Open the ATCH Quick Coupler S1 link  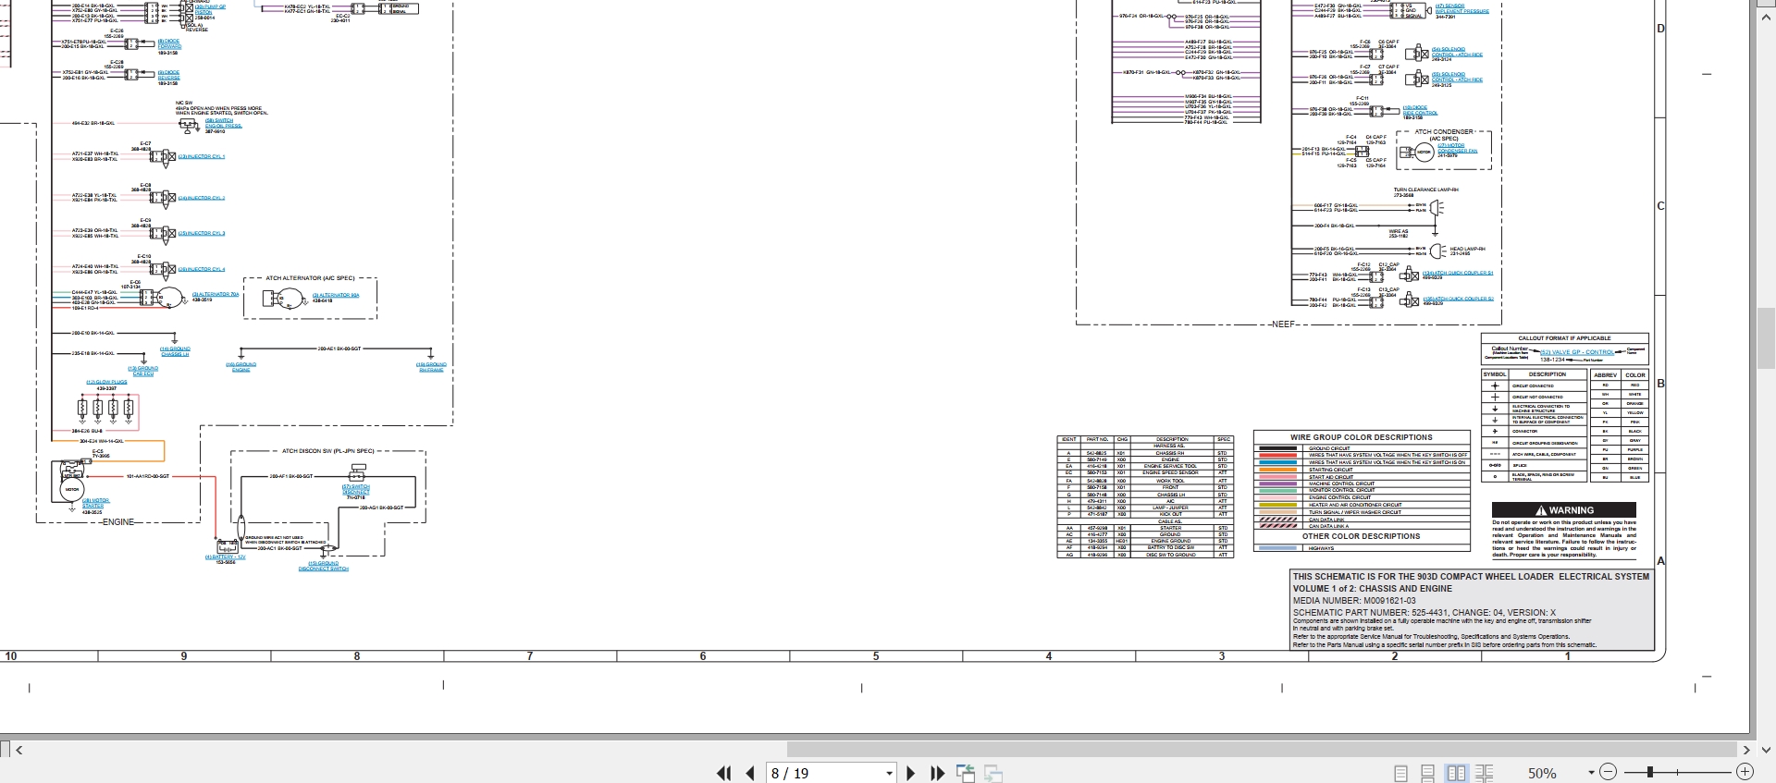(x=1458, y=273)
